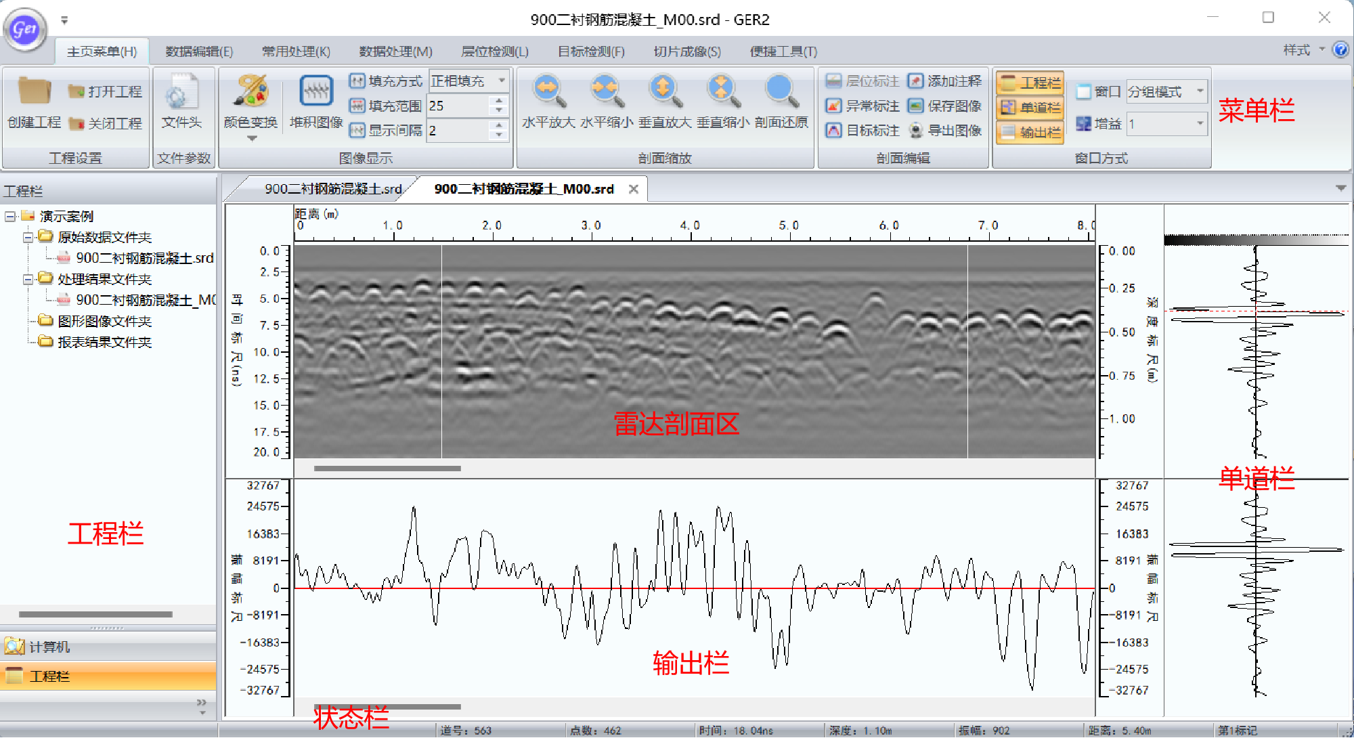Open project with 打开工程
Screen dimensions: 1354x738
pyautogui.click(x=105, y=91)
